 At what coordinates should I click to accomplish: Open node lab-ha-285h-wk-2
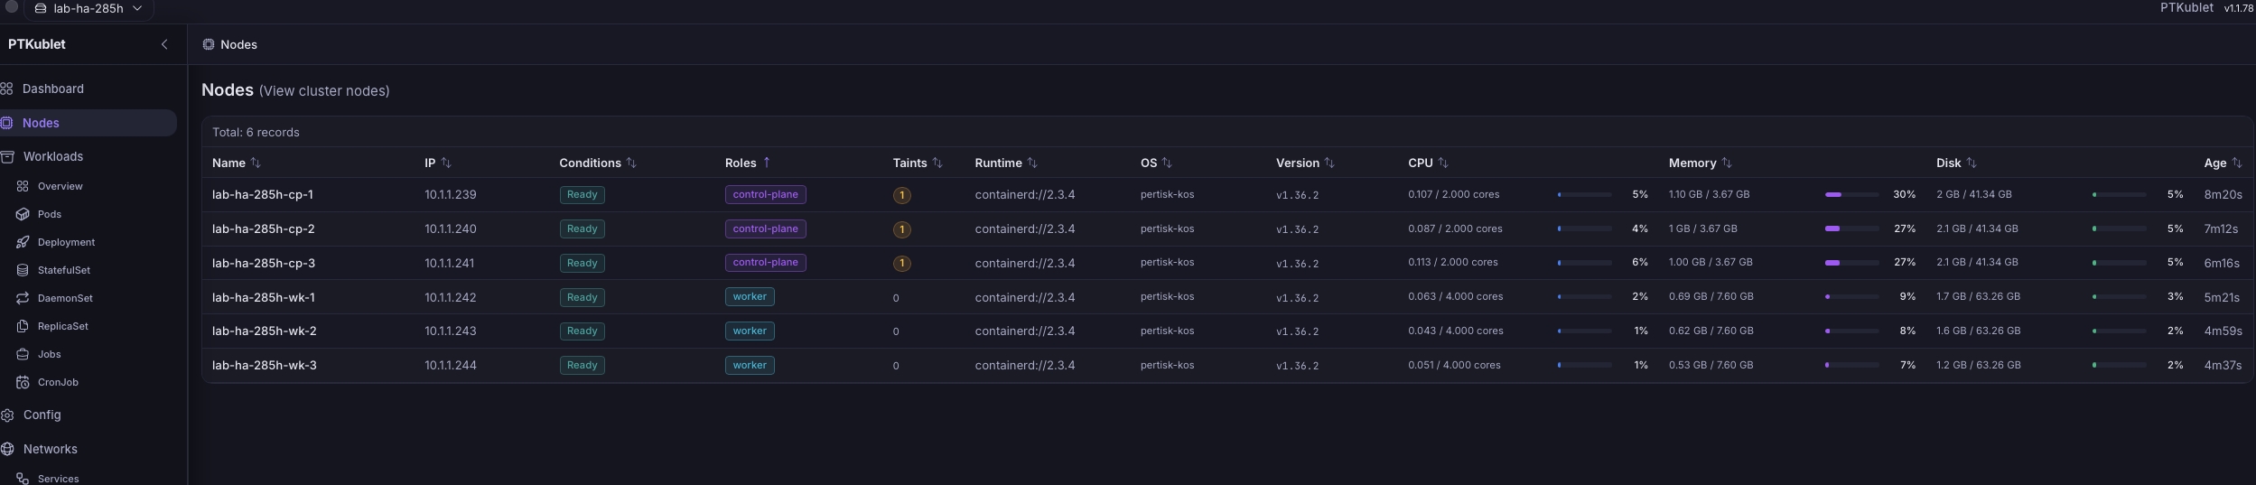[x=265, y=331]
